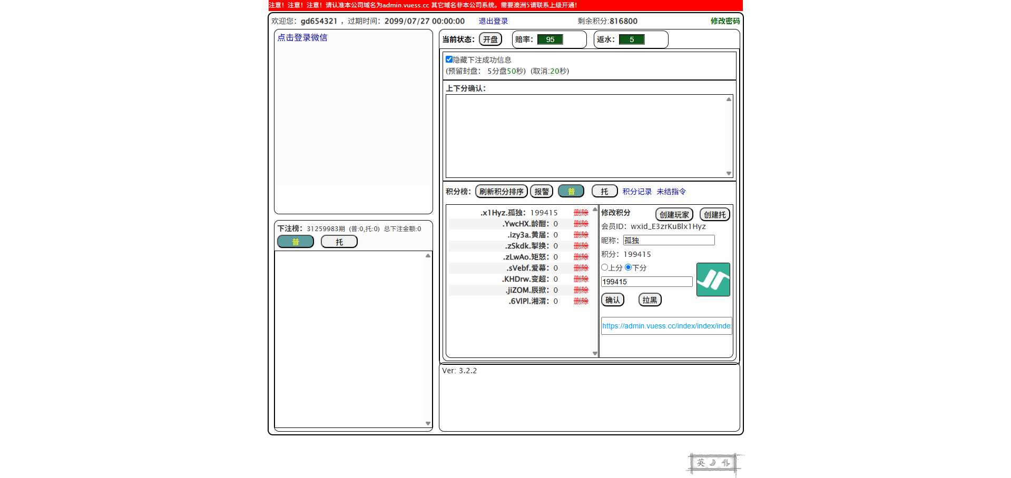Click the IME language indicator at bottom right

(x=713, y=463)
